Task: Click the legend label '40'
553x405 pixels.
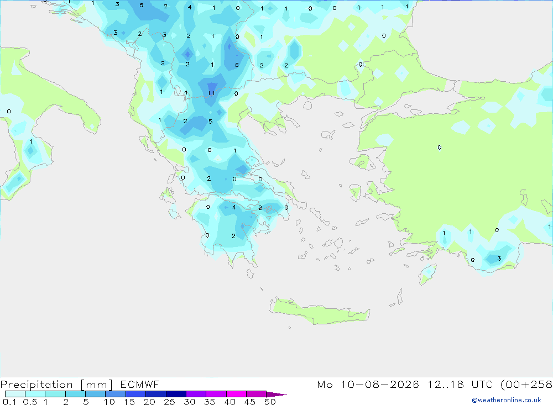Action: (229, 402)
